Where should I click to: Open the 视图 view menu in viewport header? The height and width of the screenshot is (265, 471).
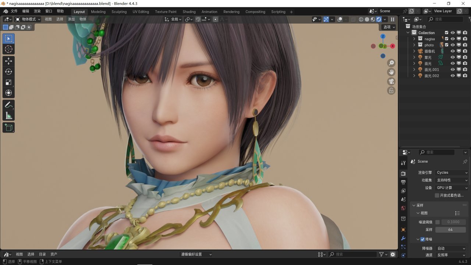(48, 20)
